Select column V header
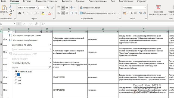Image resolution: width=174 pixels, height=98 pixels. click(70, 29)
